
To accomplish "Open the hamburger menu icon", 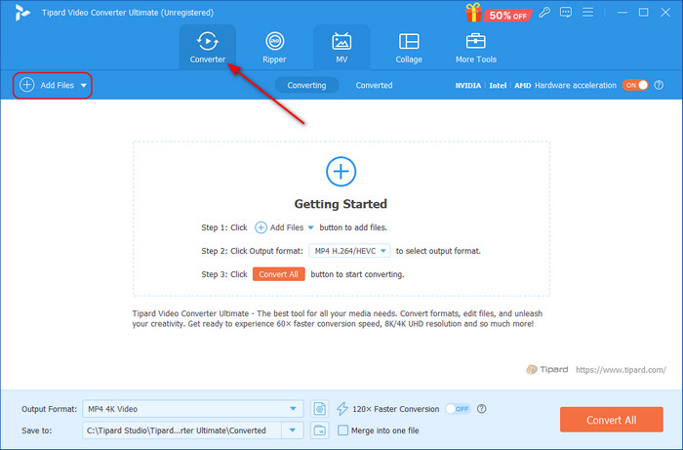I will click(588, 12).
